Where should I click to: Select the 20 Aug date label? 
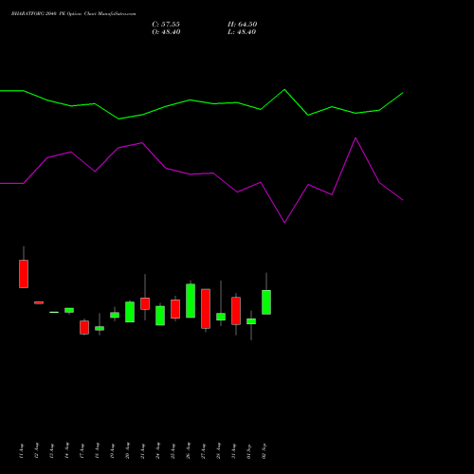[x=127, y=451]
